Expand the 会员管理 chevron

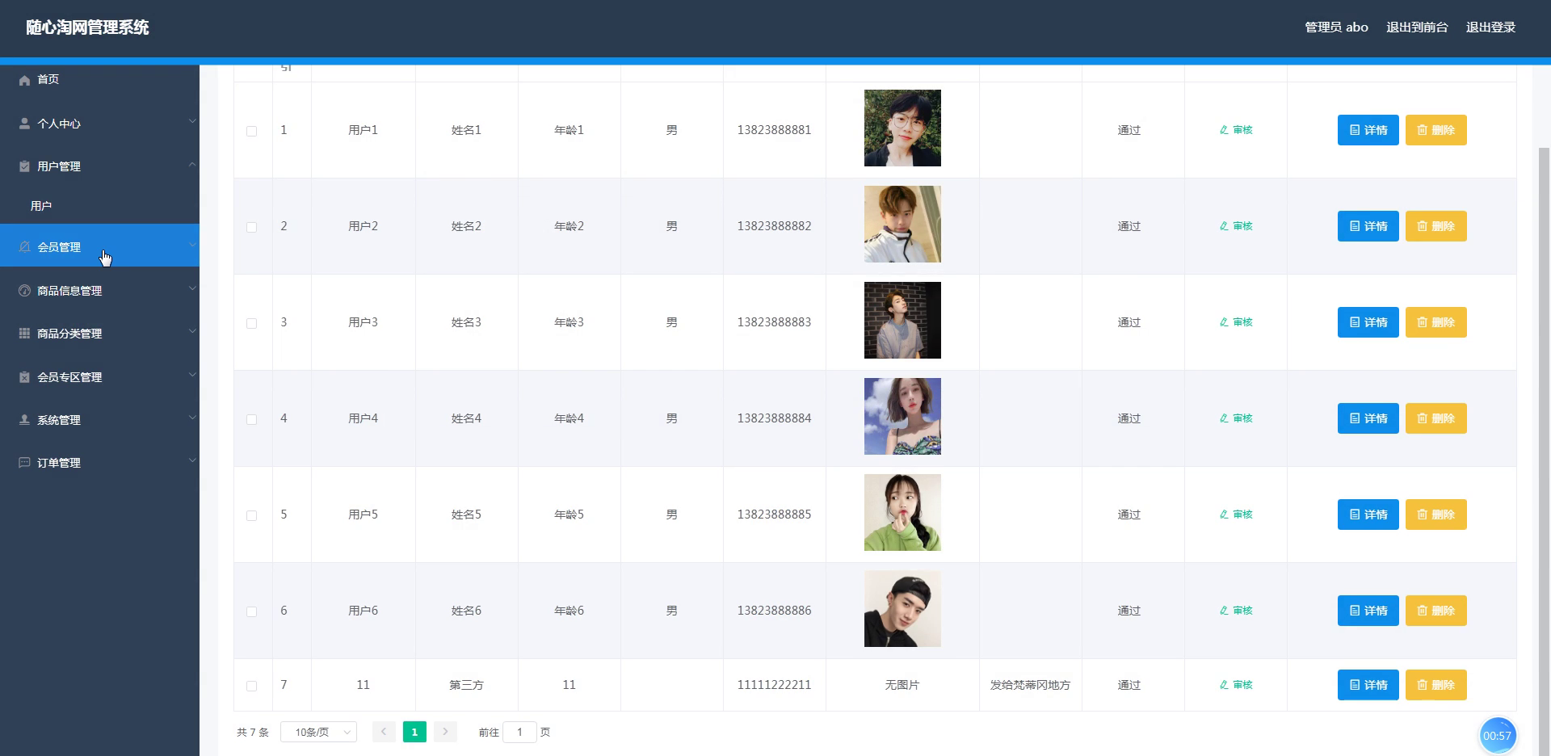(192, 245)
